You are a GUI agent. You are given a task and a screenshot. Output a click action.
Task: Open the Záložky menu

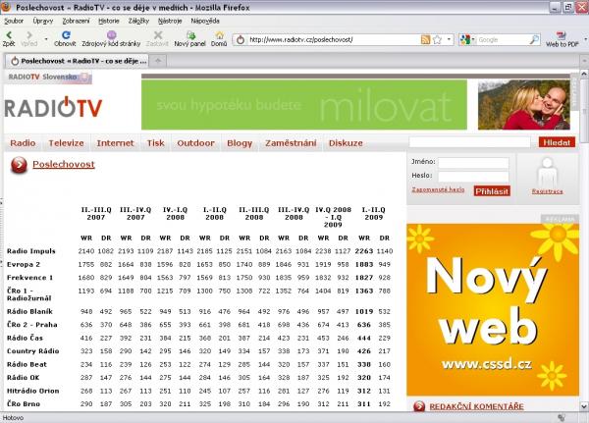point(138,21)
